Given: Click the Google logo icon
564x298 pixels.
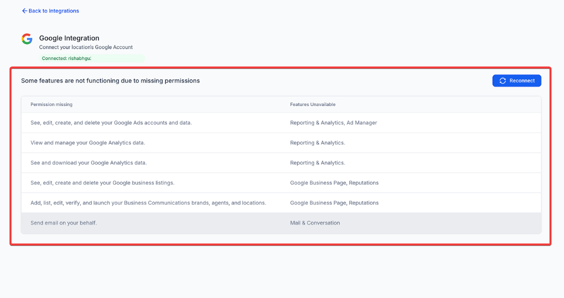Looking at the screenshot, I should tap(27, 39).
